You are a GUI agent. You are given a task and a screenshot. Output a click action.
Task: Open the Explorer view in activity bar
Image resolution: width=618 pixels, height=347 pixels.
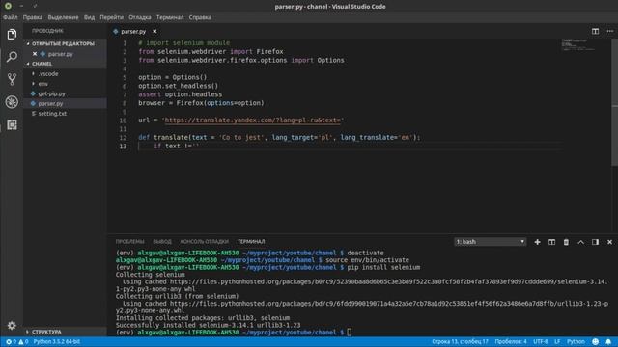(x=12, y=35)
